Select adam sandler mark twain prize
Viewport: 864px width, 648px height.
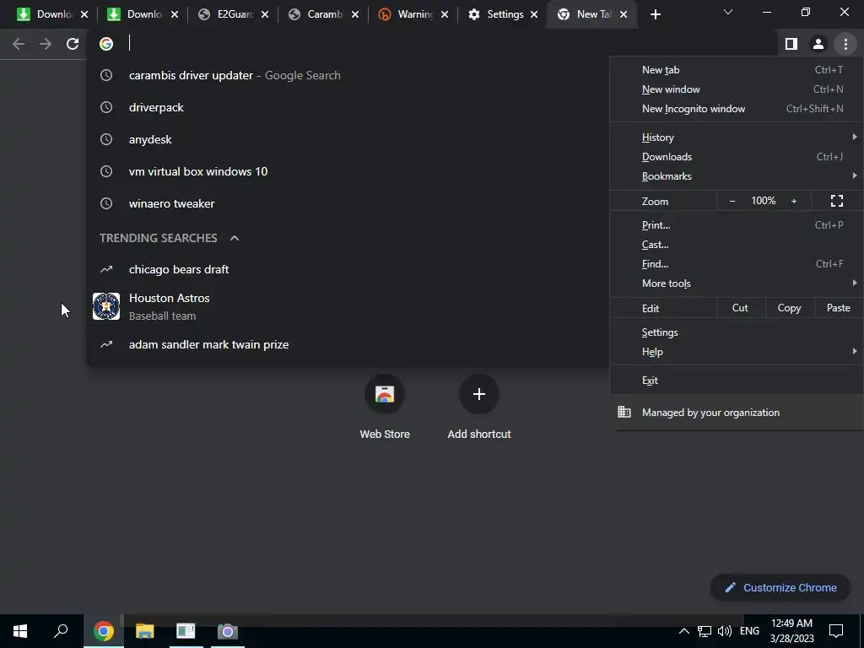click(x=348, y=344)
